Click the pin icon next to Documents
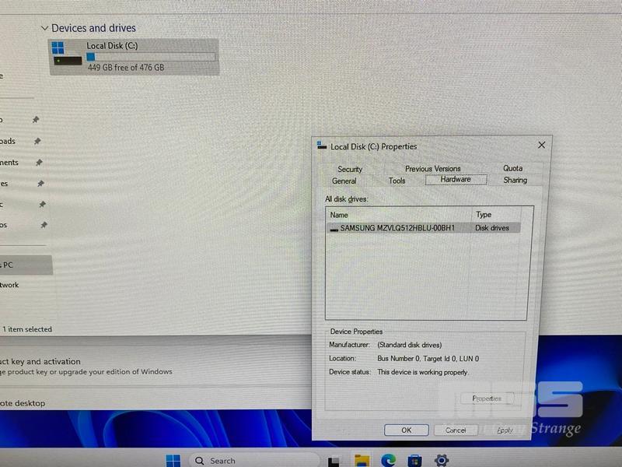Image resolution: width=622 pixels, height=467 pixels. click(x=39, y=163)
